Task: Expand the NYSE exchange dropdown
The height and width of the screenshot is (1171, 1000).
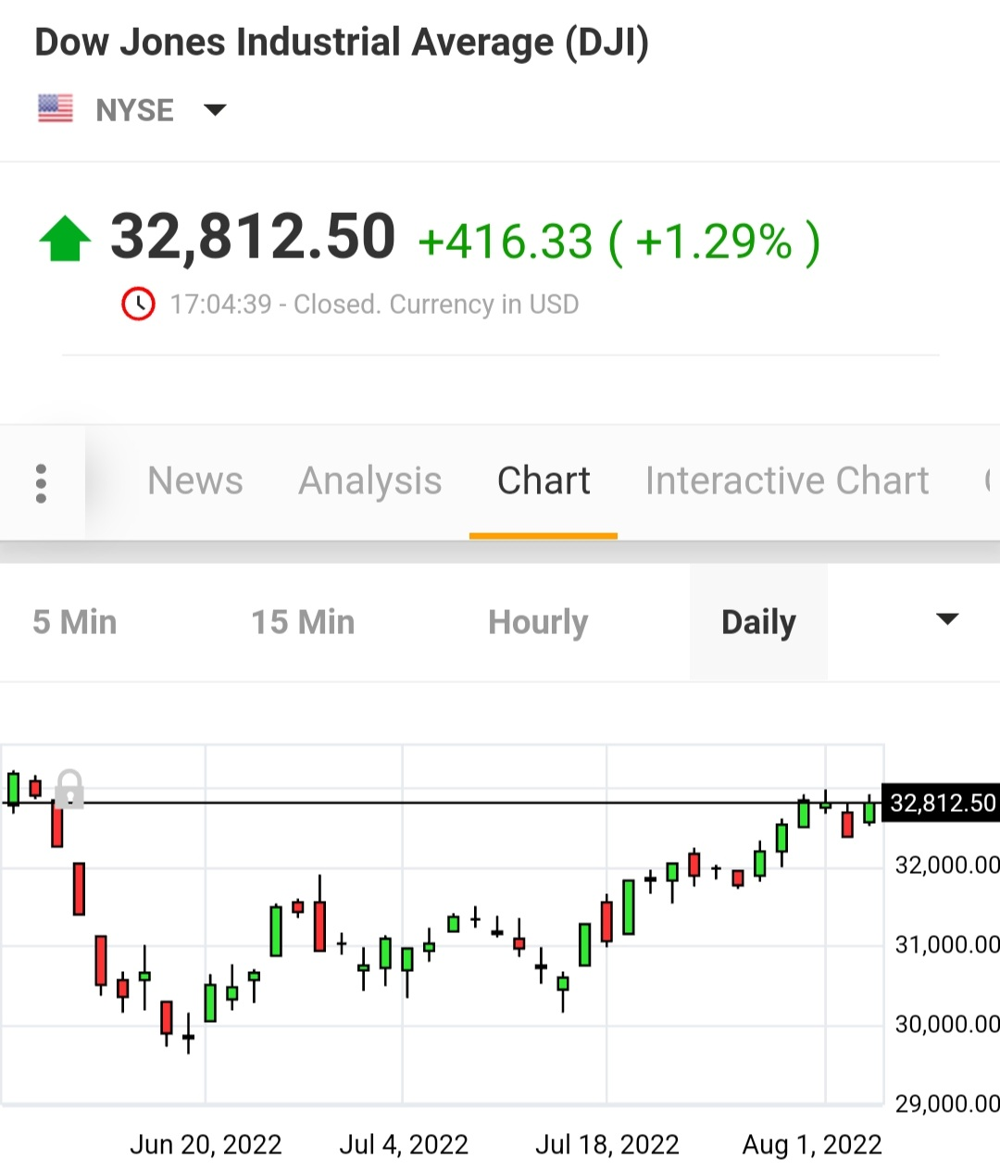Action: click(215, 110)
